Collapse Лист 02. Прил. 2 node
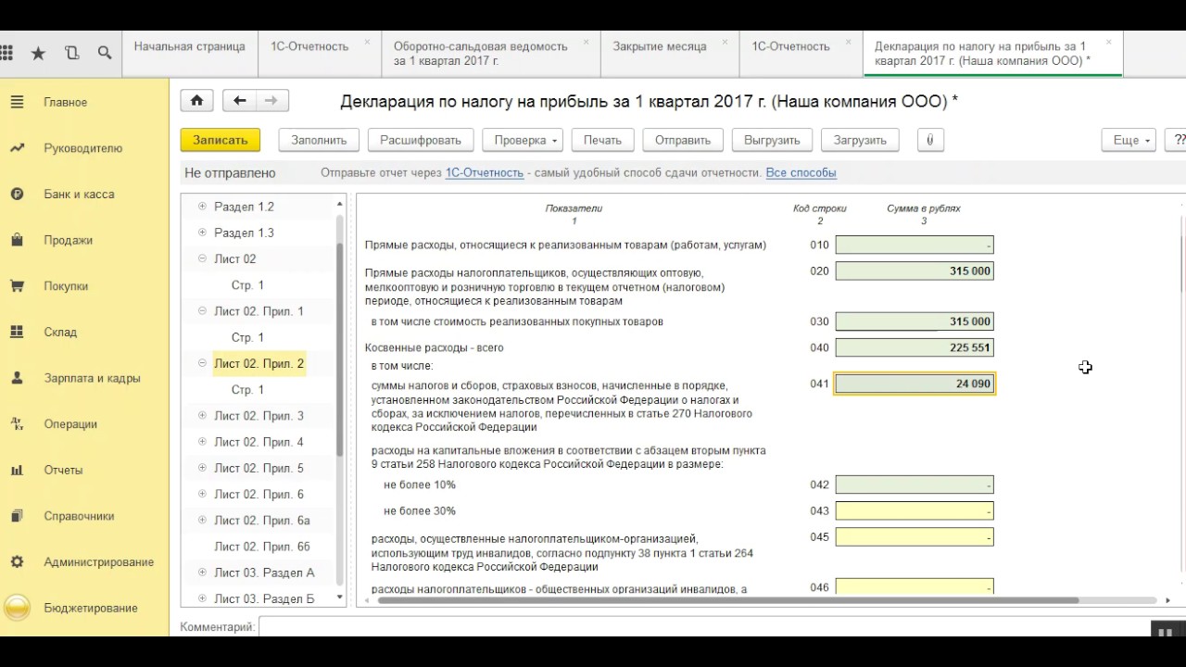The height and width of the screenshot is (667, 1186). (202, 363)
